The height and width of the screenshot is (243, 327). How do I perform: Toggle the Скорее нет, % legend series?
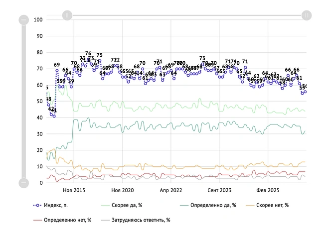pyautogui.click(x=267, y=205)
